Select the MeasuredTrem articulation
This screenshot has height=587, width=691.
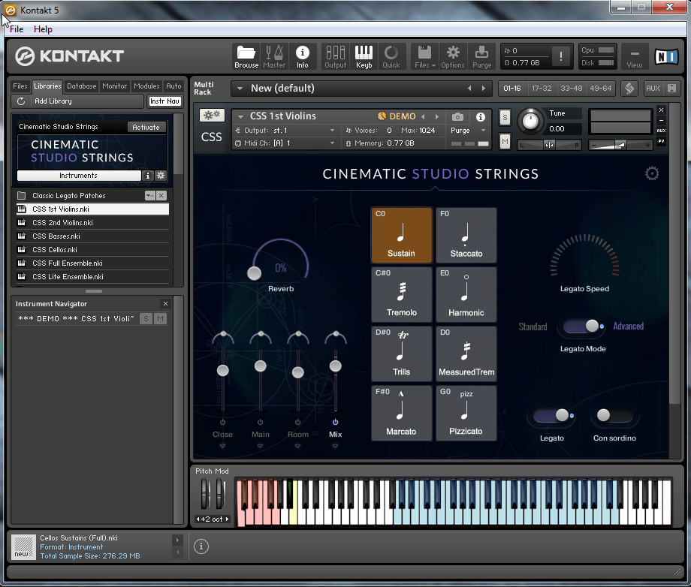click(466, 354)
